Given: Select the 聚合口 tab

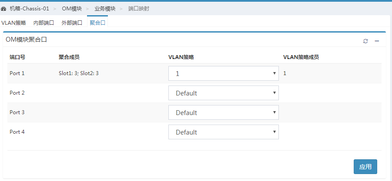Looking at the screenshot, I should click(97, 23).
